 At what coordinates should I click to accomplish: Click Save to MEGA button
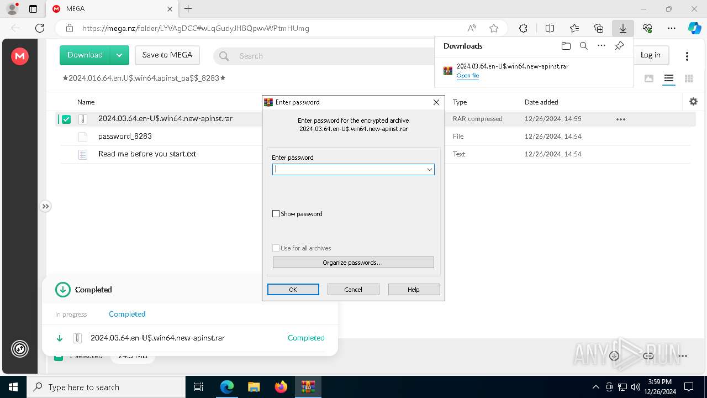point(167,55)
